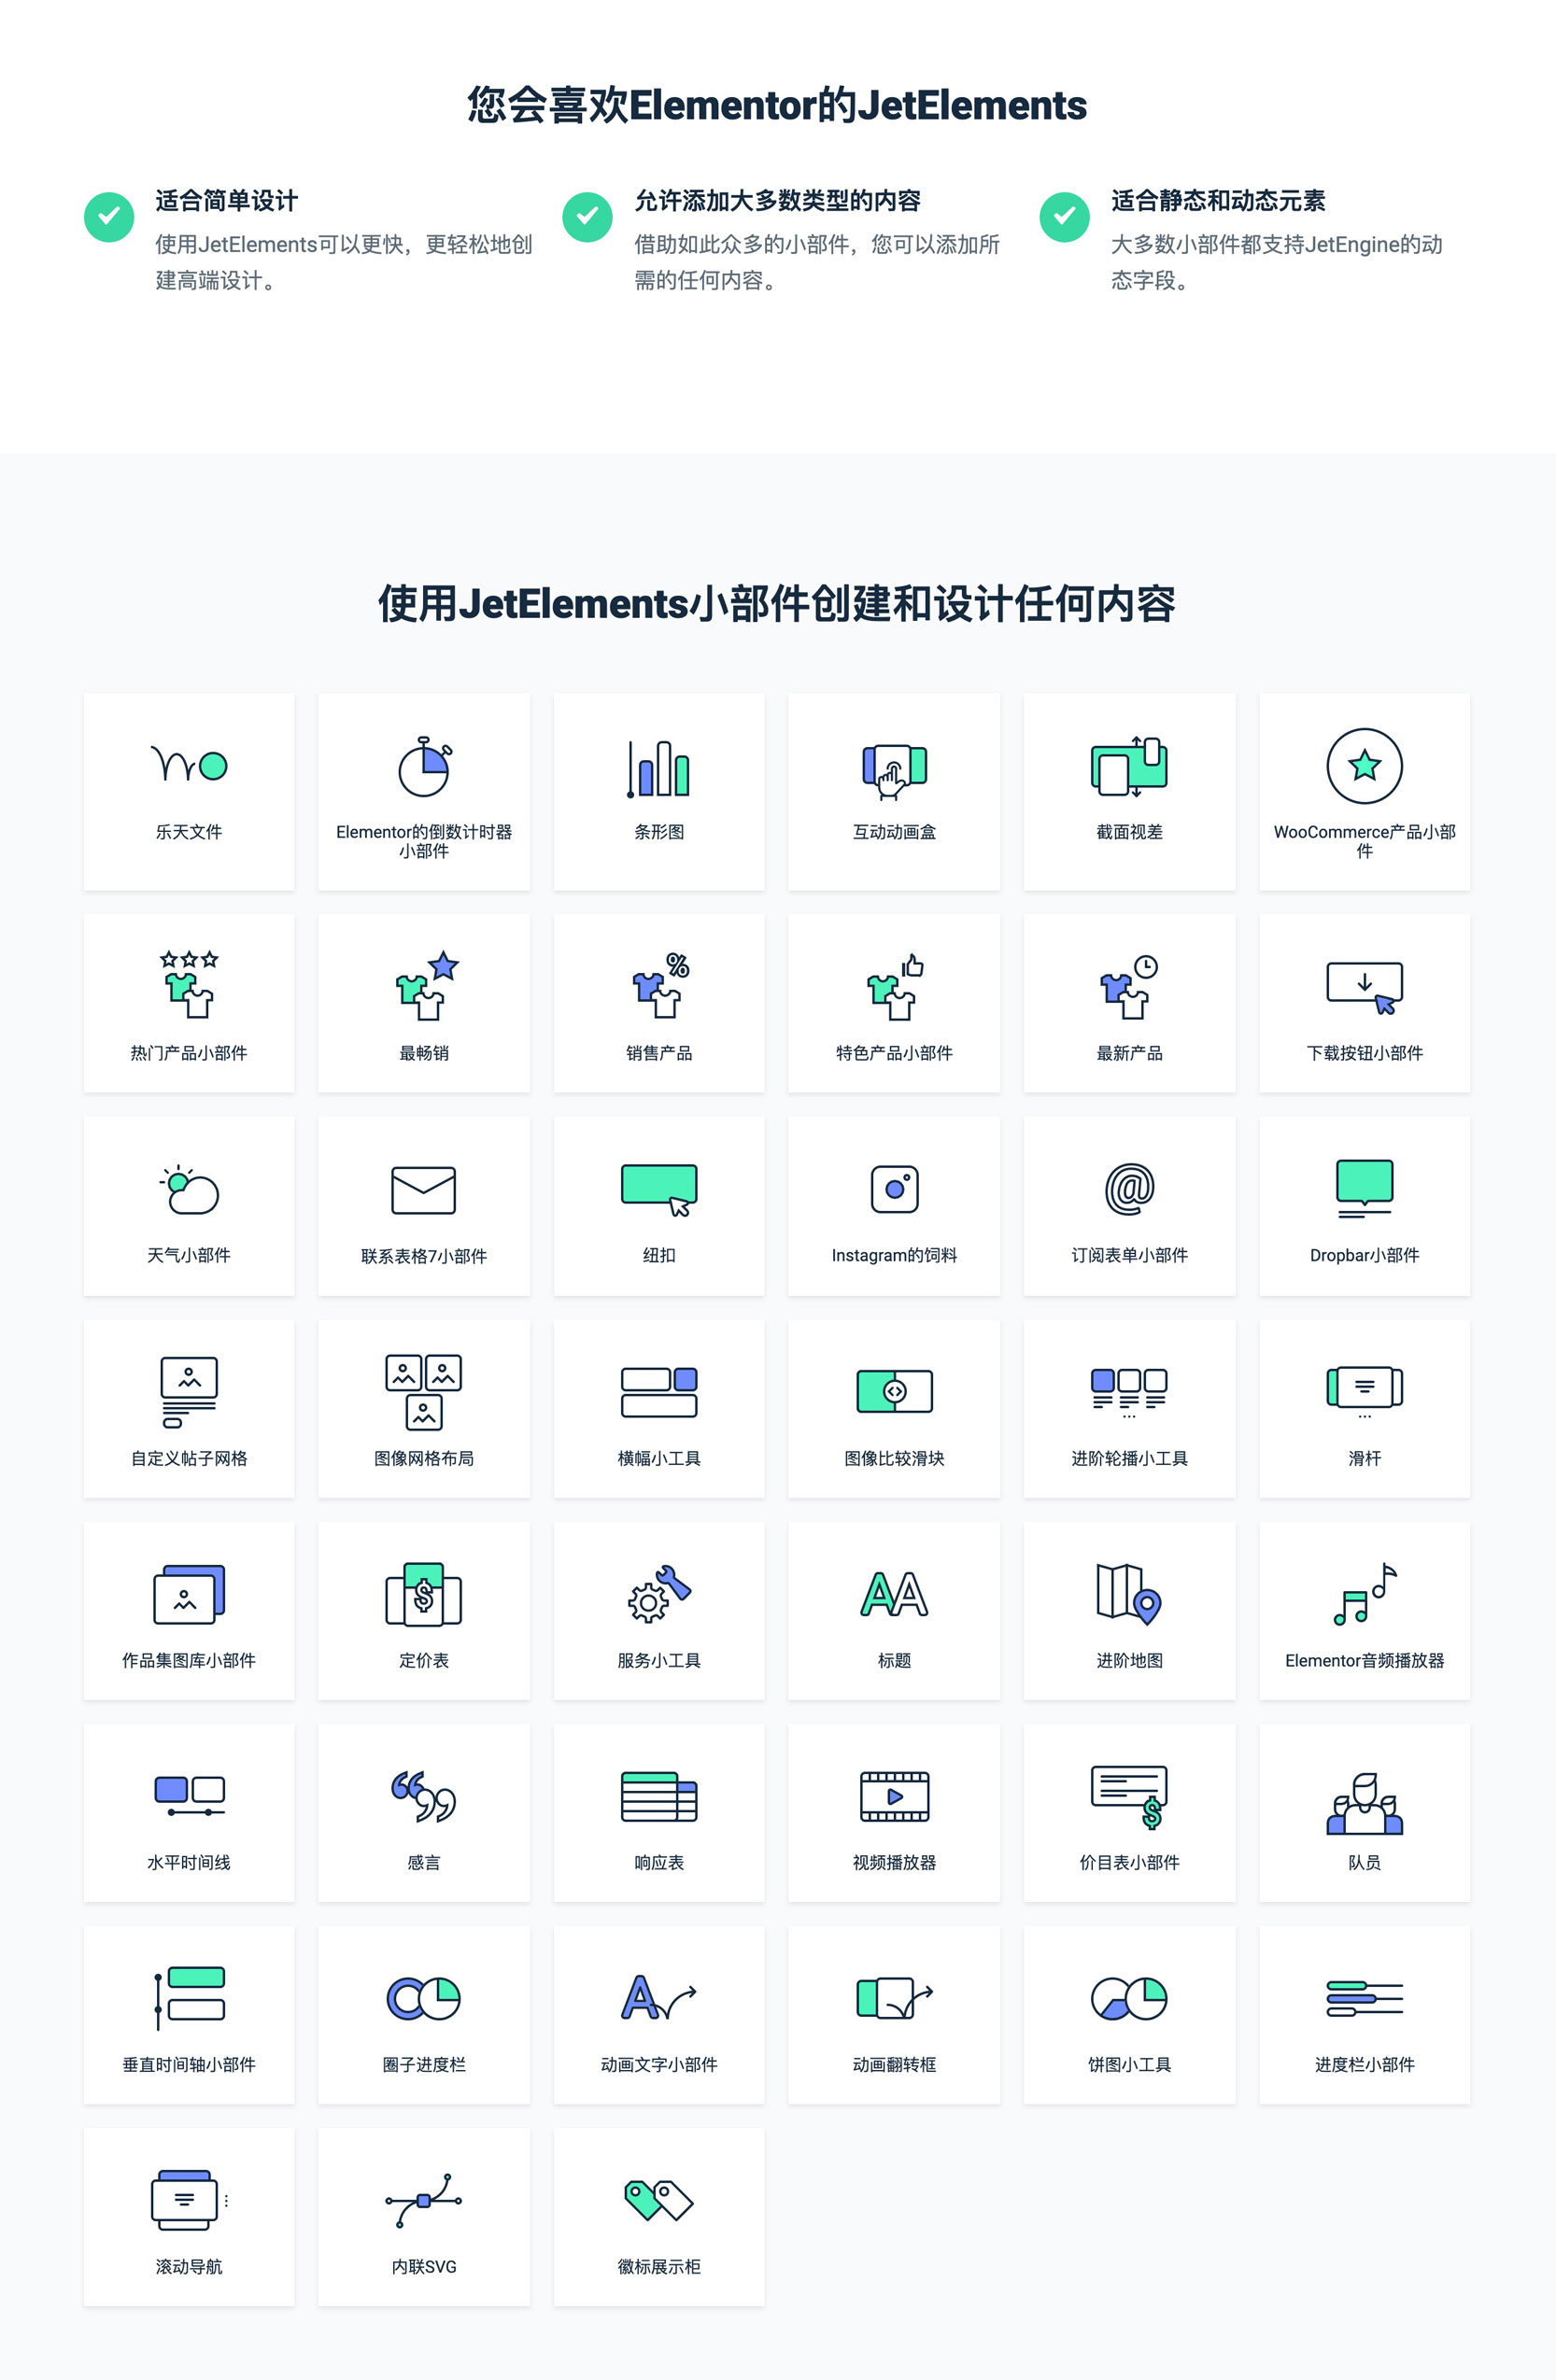Click the 进度栏小部件 progress bars icon

1364,1998
